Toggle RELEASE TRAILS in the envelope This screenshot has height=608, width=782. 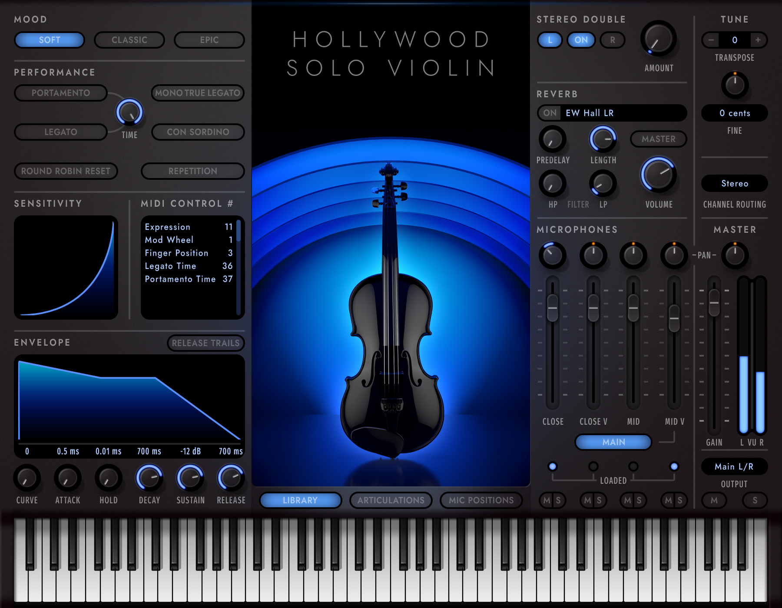[206, 343]
